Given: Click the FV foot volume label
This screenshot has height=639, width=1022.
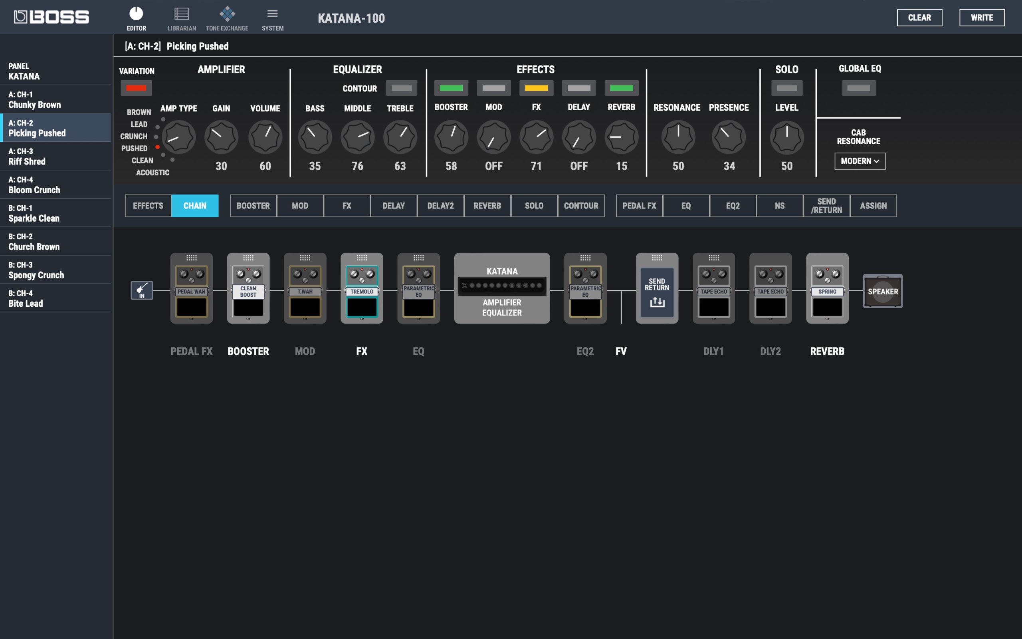Looking at the screenshot, I should tap(621, 351).
